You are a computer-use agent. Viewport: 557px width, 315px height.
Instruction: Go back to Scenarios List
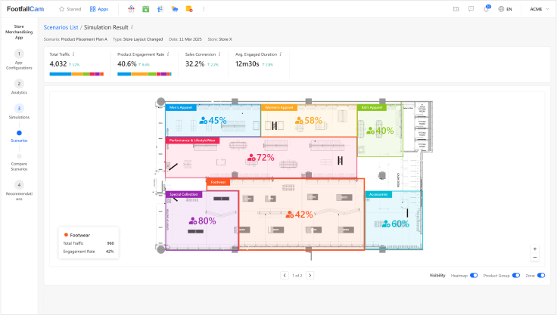click(61, 27)
